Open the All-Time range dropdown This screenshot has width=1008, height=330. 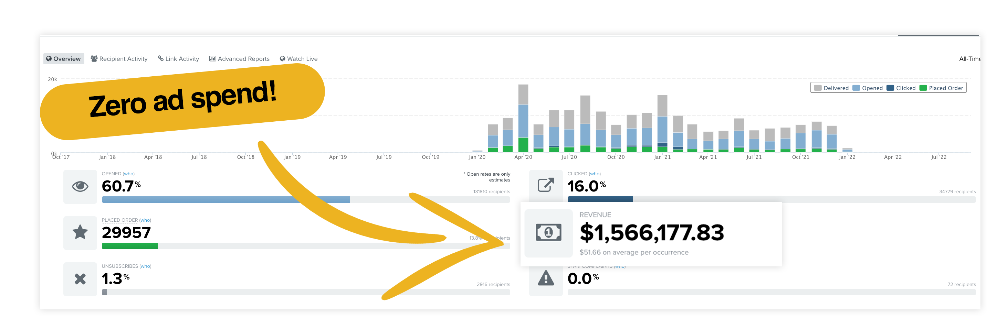[x=969, y=58]
